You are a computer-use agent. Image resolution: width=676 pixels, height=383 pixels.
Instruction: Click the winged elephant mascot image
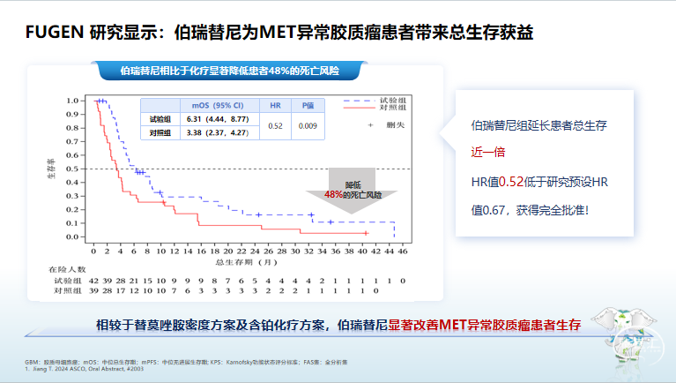point(626,334)
